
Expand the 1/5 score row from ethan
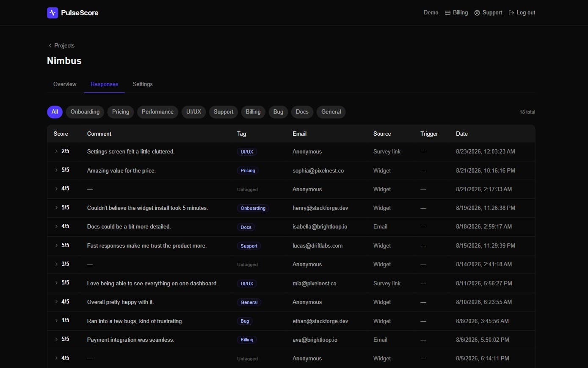[x=56, y=321]
